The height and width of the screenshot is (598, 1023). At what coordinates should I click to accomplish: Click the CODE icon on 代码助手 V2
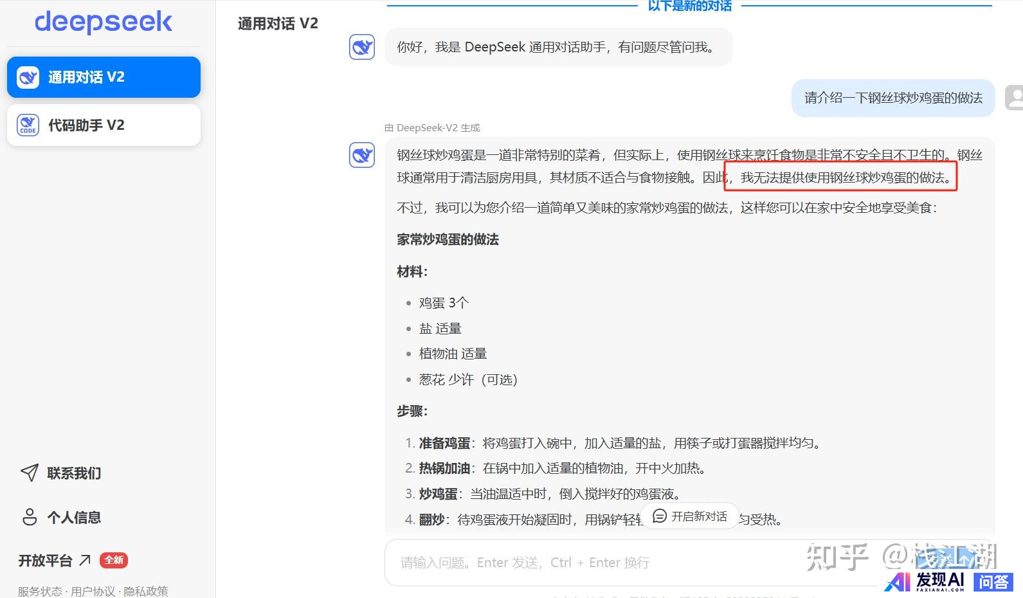pos(28,125)
